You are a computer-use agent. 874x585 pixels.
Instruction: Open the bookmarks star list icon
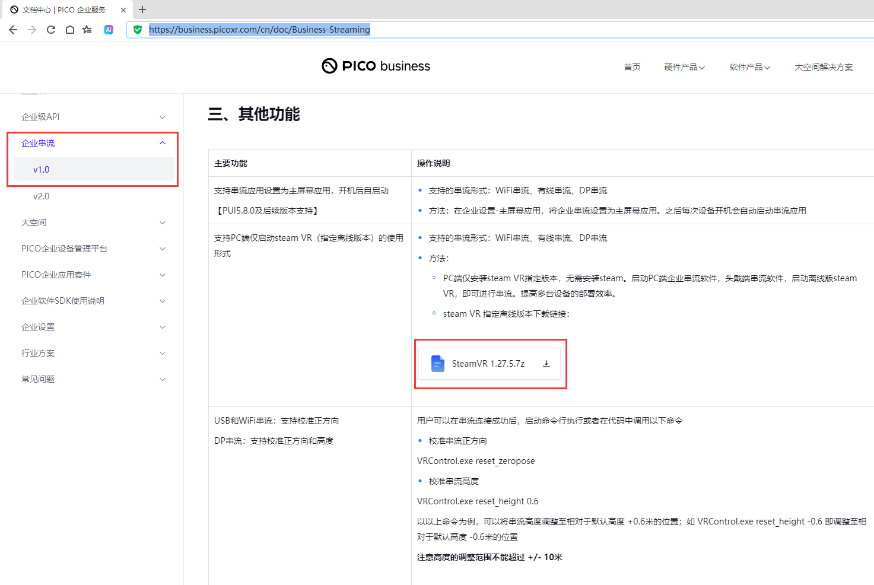pos(87,30)
